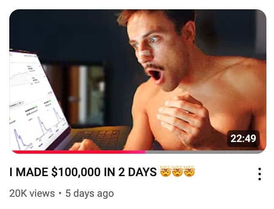Viewport: 274px width, 209px height.
Task: Click the laptop screen showing graphs in thumbnail
Action: (x=38, y=101)
